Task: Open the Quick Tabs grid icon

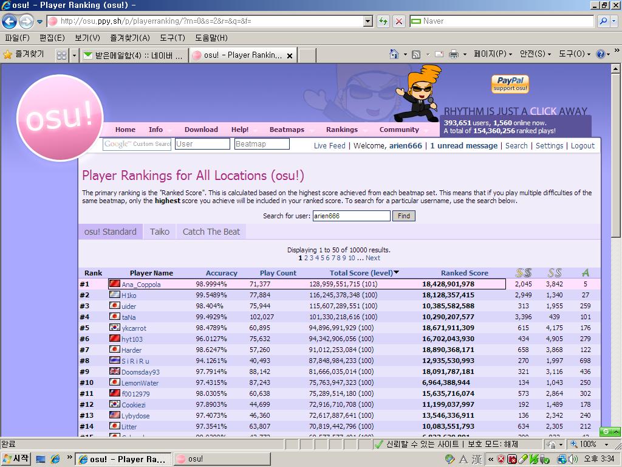Action: (x=61, y=55)
